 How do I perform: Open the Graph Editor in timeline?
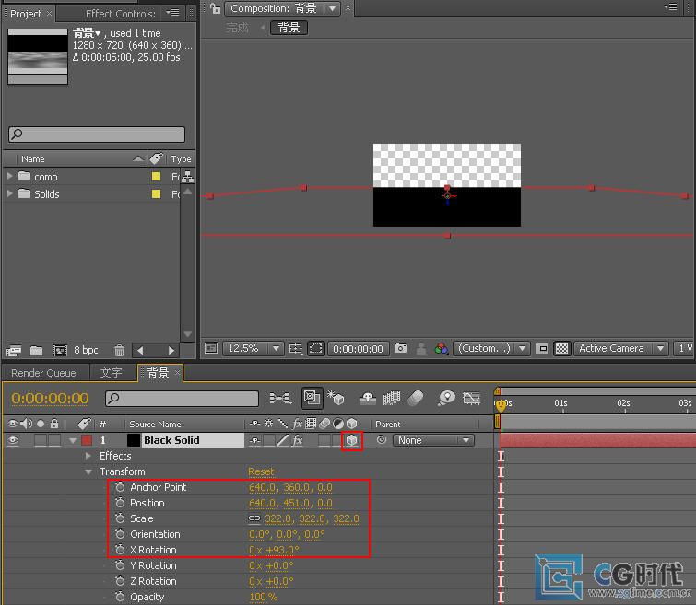tap(471, 399)
